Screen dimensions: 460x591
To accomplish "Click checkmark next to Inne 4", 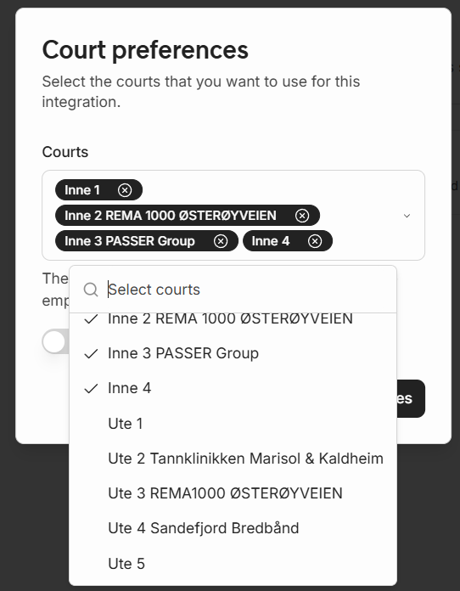I will pyautogui.click(x=91, y=389).
